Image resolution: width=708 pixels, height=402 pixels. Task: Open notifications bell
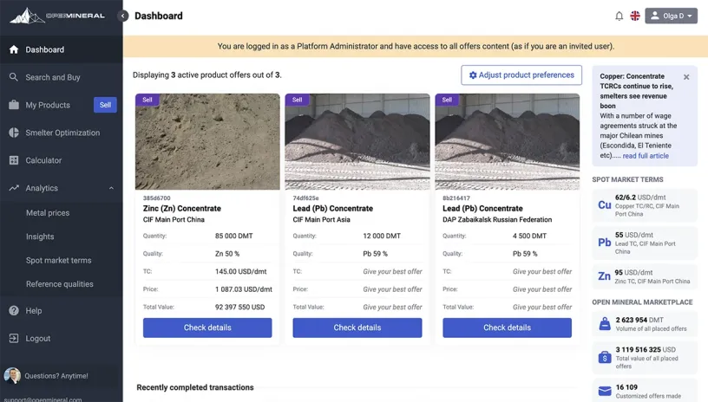coord(619,16)
